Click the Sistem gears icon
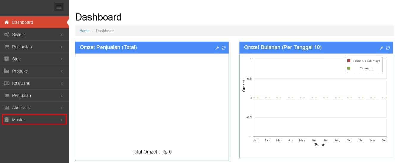The image size is (400, 163). click(x=7, y=35)
